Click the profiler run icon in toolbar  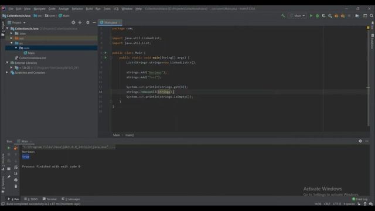pos(330,16)
